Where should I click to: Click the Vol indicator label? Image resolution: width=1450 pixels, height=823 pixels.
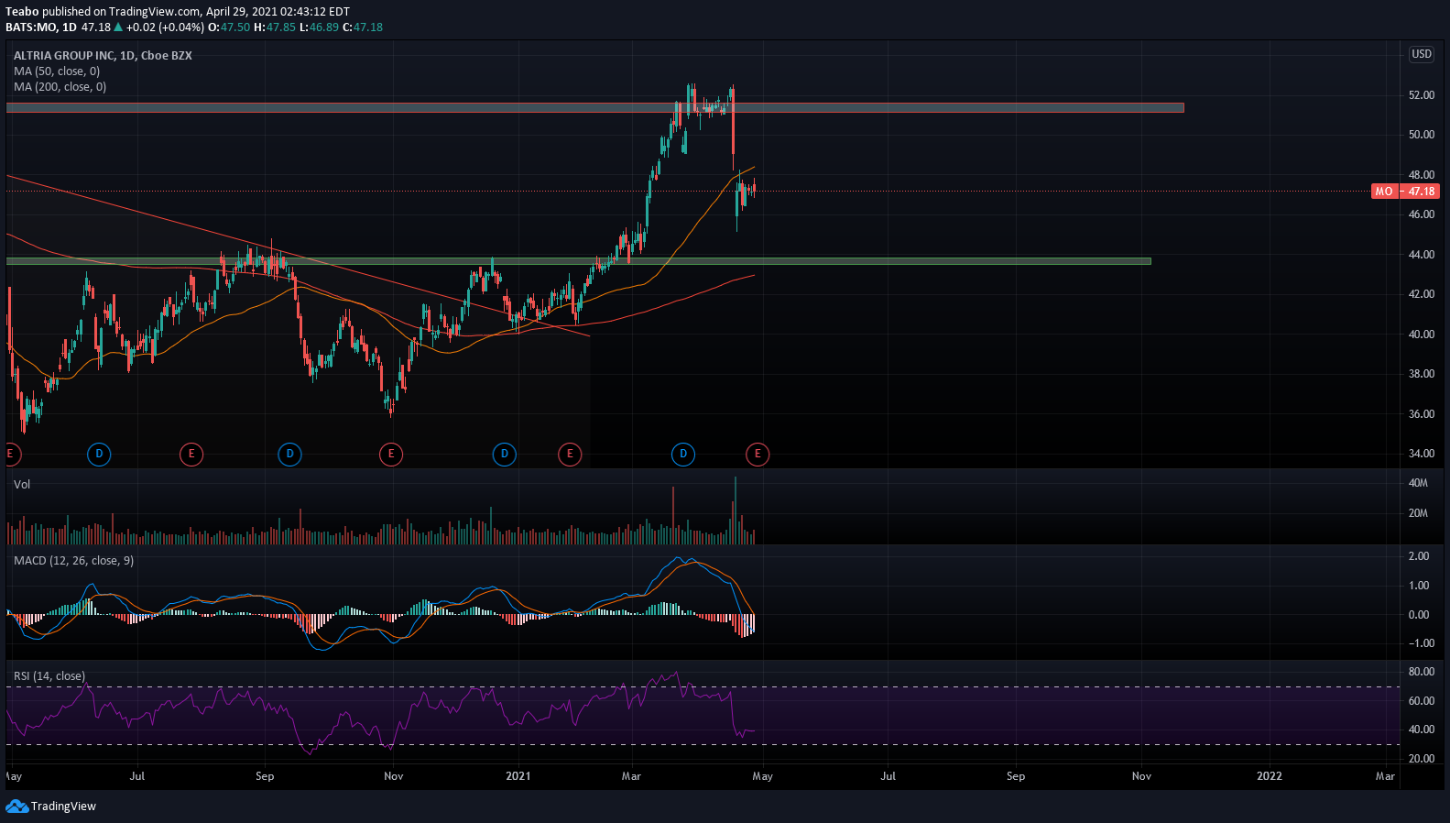[x=22, y=484]
